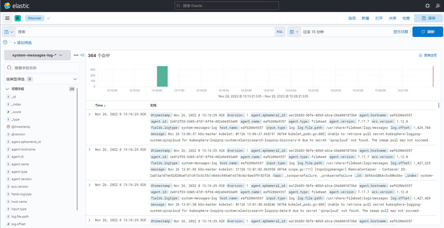Click the green default space avatar
The width and height of the screenshot is (444, 228).
pos(18,18)
